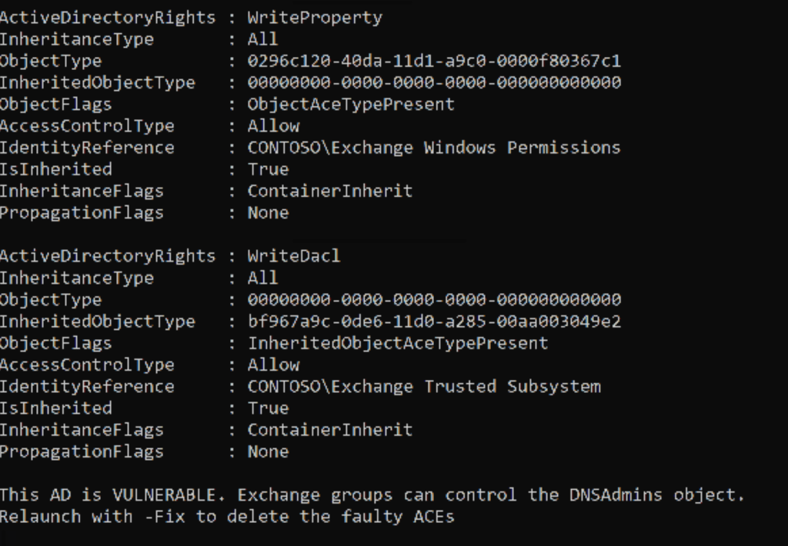Click the WriteProperty rights value
This screenshot has width=788, height=546.
click(314, 17)
